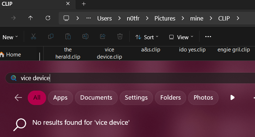Open Users in the breadcrumb
The height and width of the screenshot is (137, 255).
[x=104, y=18]
